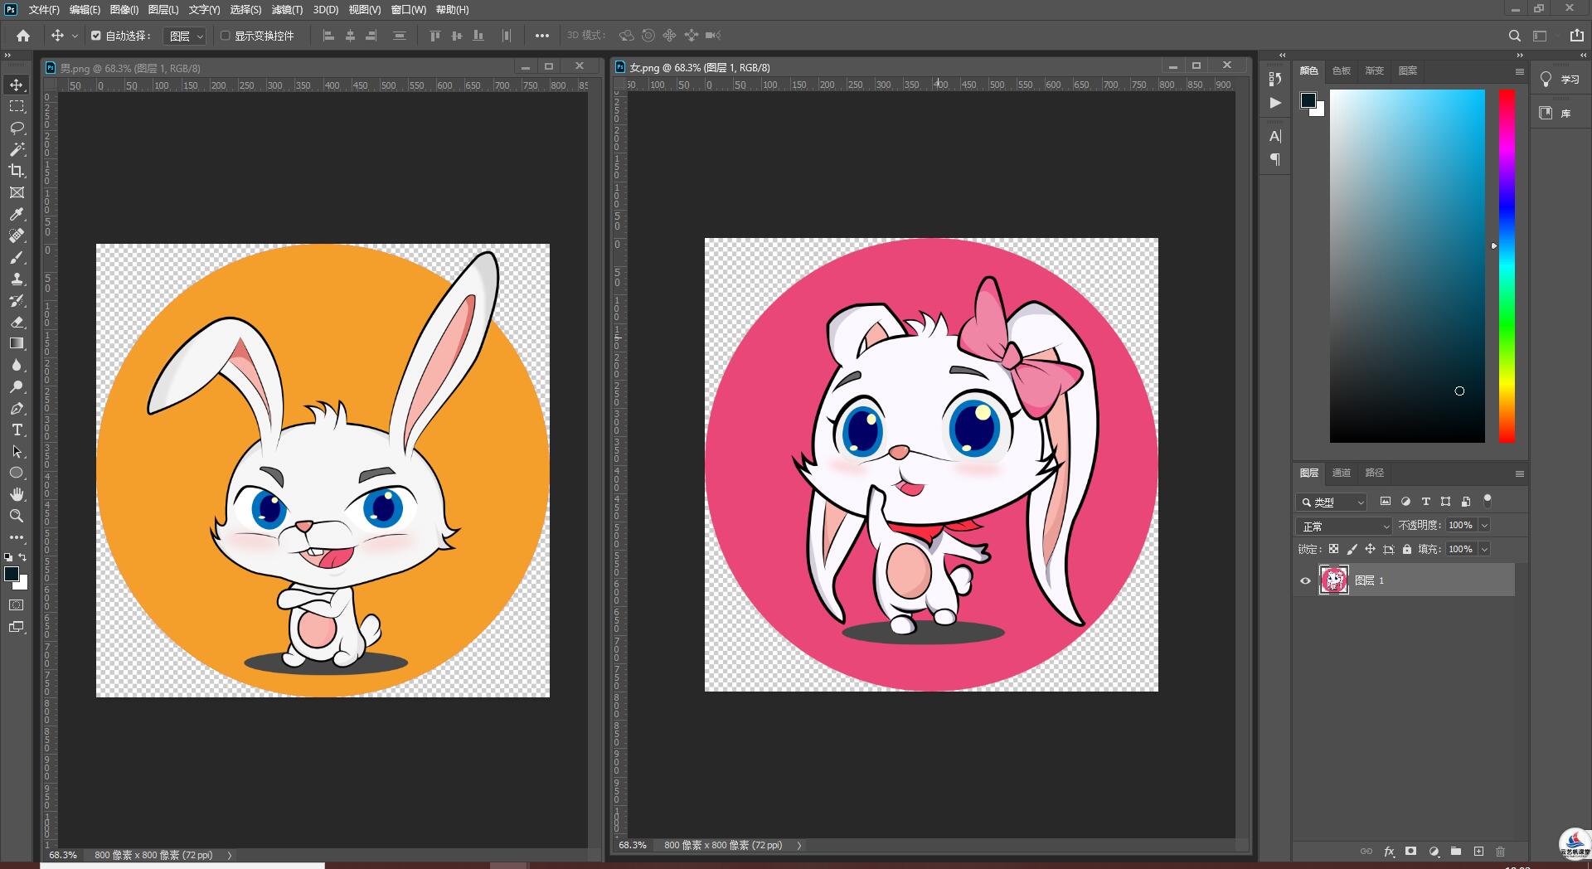Enable the 显示变换控件 checkbox
This screenshot has width=1592, height=869.
tap(225, 36)
